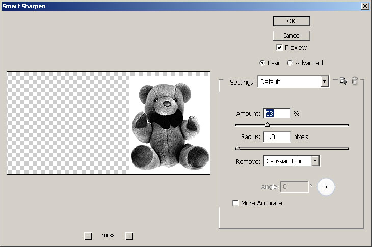Save a copy of current settings icon
This screenshot has width=372, height=247.
[x=343, y=80]
